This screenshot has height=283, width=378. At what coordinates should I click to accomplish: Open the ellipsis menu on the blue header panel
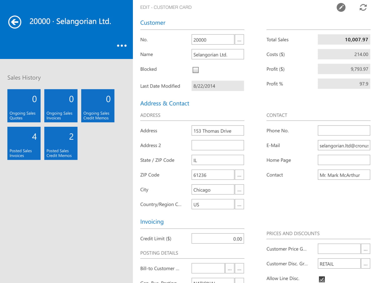pos(121,46)
